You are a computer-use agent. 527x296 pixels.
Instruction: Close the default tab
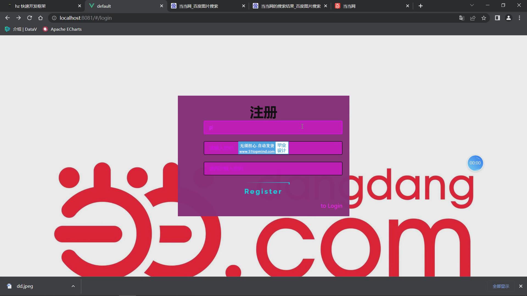[x=161, y=6]
